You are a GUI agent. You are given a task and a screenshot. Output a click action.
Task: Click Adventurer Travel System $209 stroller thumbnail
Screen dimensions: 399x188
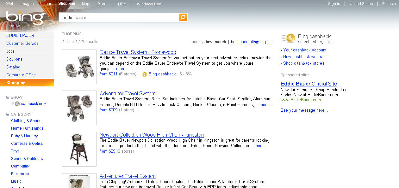point(79,108)
